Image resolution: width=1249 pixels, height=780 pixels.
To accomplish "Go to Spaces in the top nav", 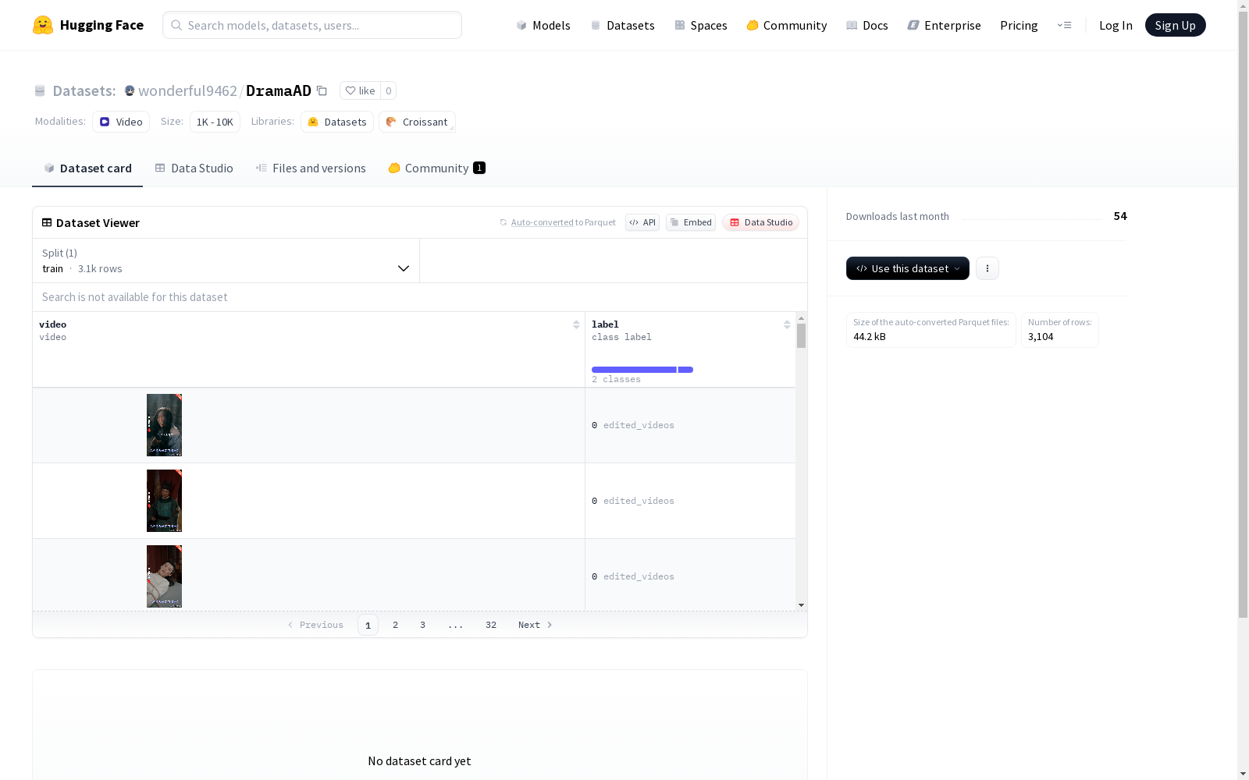I will pos(701,25).
